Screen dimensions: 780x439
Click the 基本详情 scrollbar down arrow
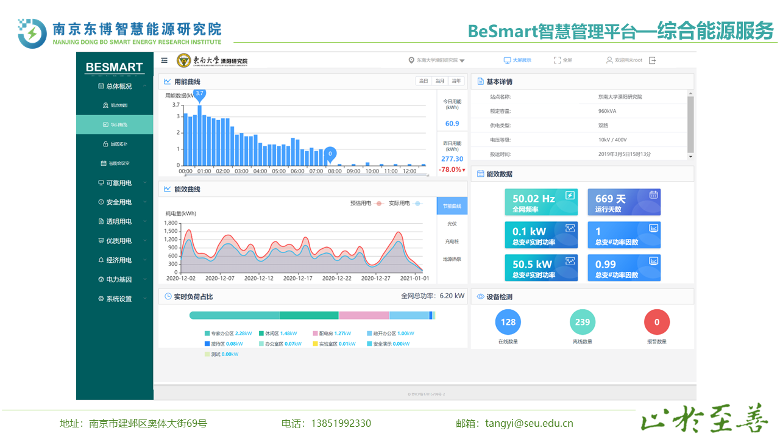coord(690,157)
